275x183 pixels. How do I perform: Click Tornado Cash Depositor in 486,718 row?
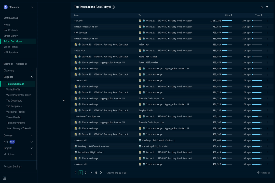(151, 99)
